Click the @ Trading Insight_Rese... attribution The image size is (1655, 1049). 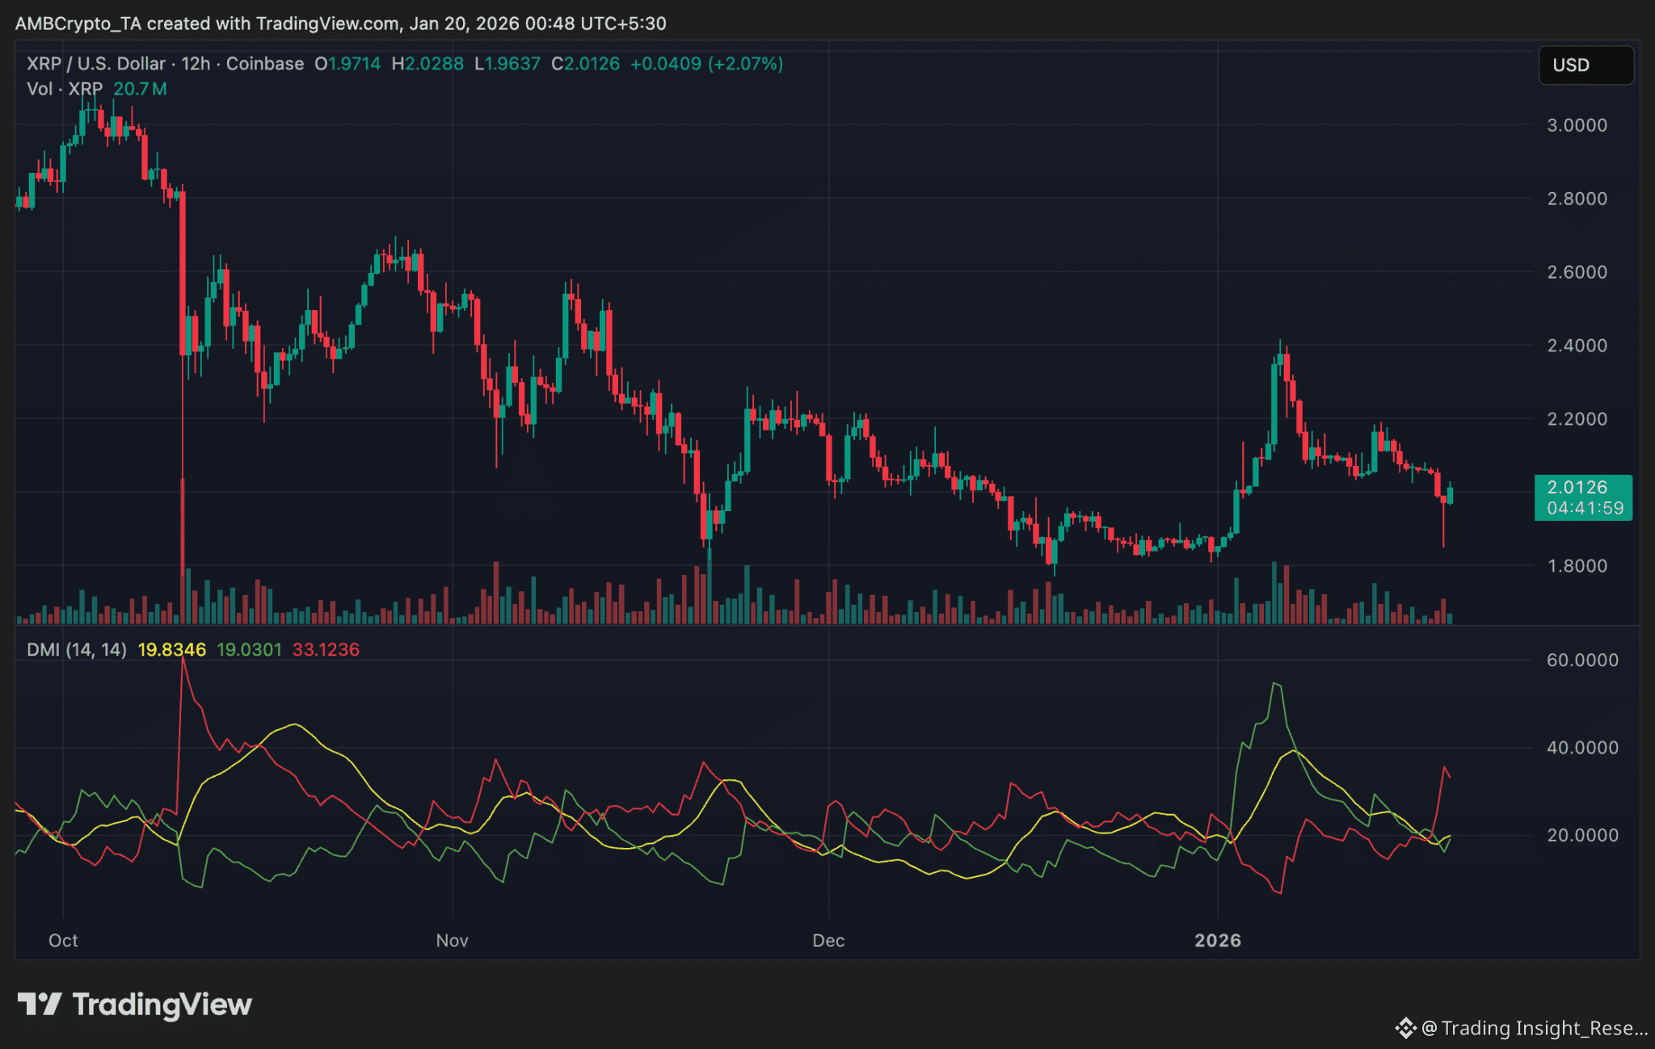(x=1534, y=1028)
